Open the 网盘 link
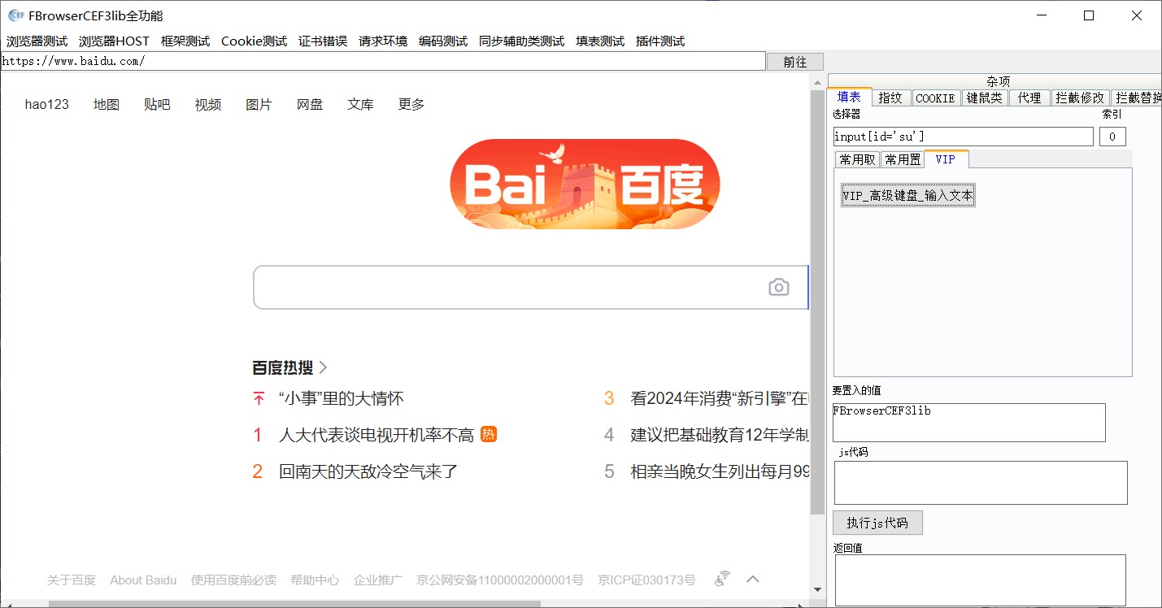1162x608 pixels. click(310, 104)
